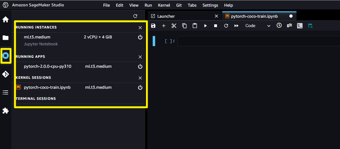The height and width of the screenshot is (149, 340).
Task: Restart kernel and run all cells
Action: tap(236, 26)
